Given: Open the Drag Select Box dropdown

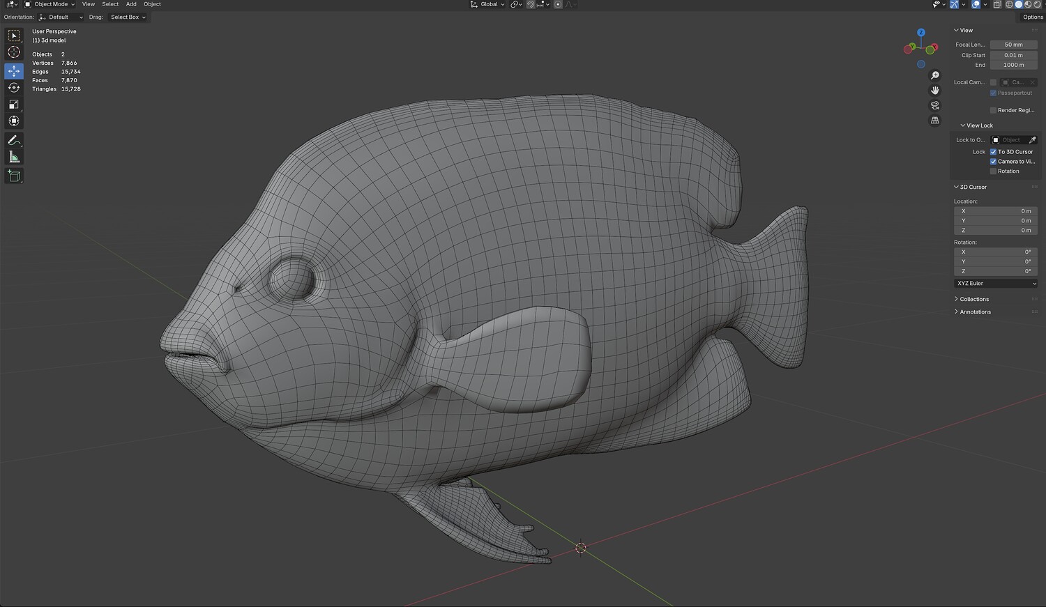Looking at the screenshot, I should point(128,17).
